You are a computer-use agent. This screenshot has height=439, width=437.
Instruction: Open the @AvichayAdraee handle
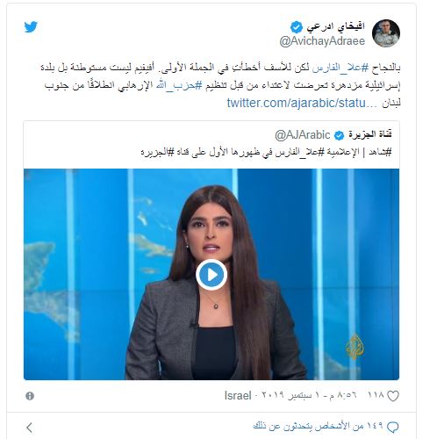point(322,41)
